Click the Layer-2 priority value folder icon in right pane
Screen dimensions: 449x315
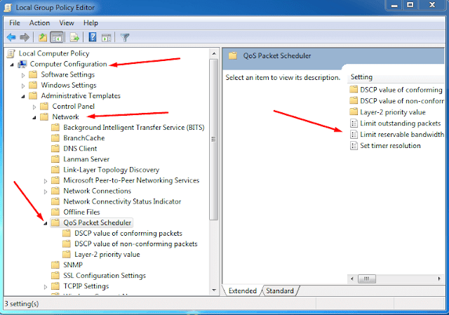coord(354,112)
